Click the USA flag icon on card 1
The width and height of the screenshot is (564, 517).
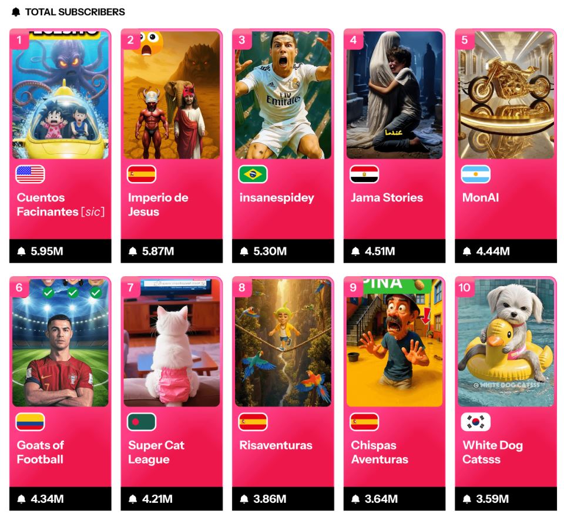tap(30, 174)
